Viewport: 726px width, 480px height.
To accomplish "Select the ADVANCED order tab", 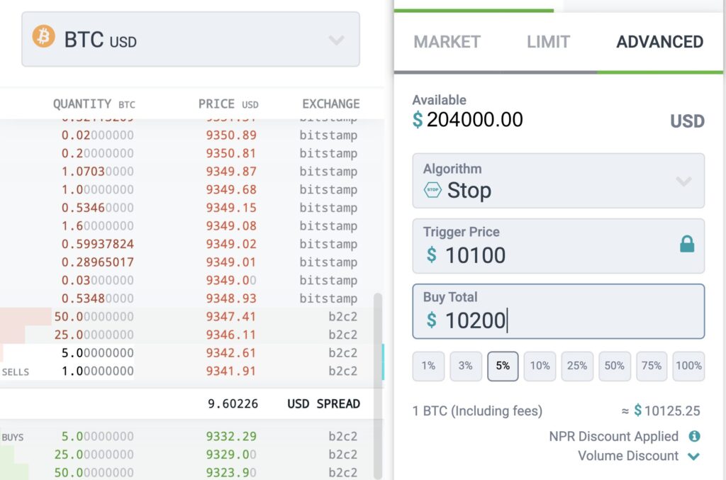I will [660, 42].
